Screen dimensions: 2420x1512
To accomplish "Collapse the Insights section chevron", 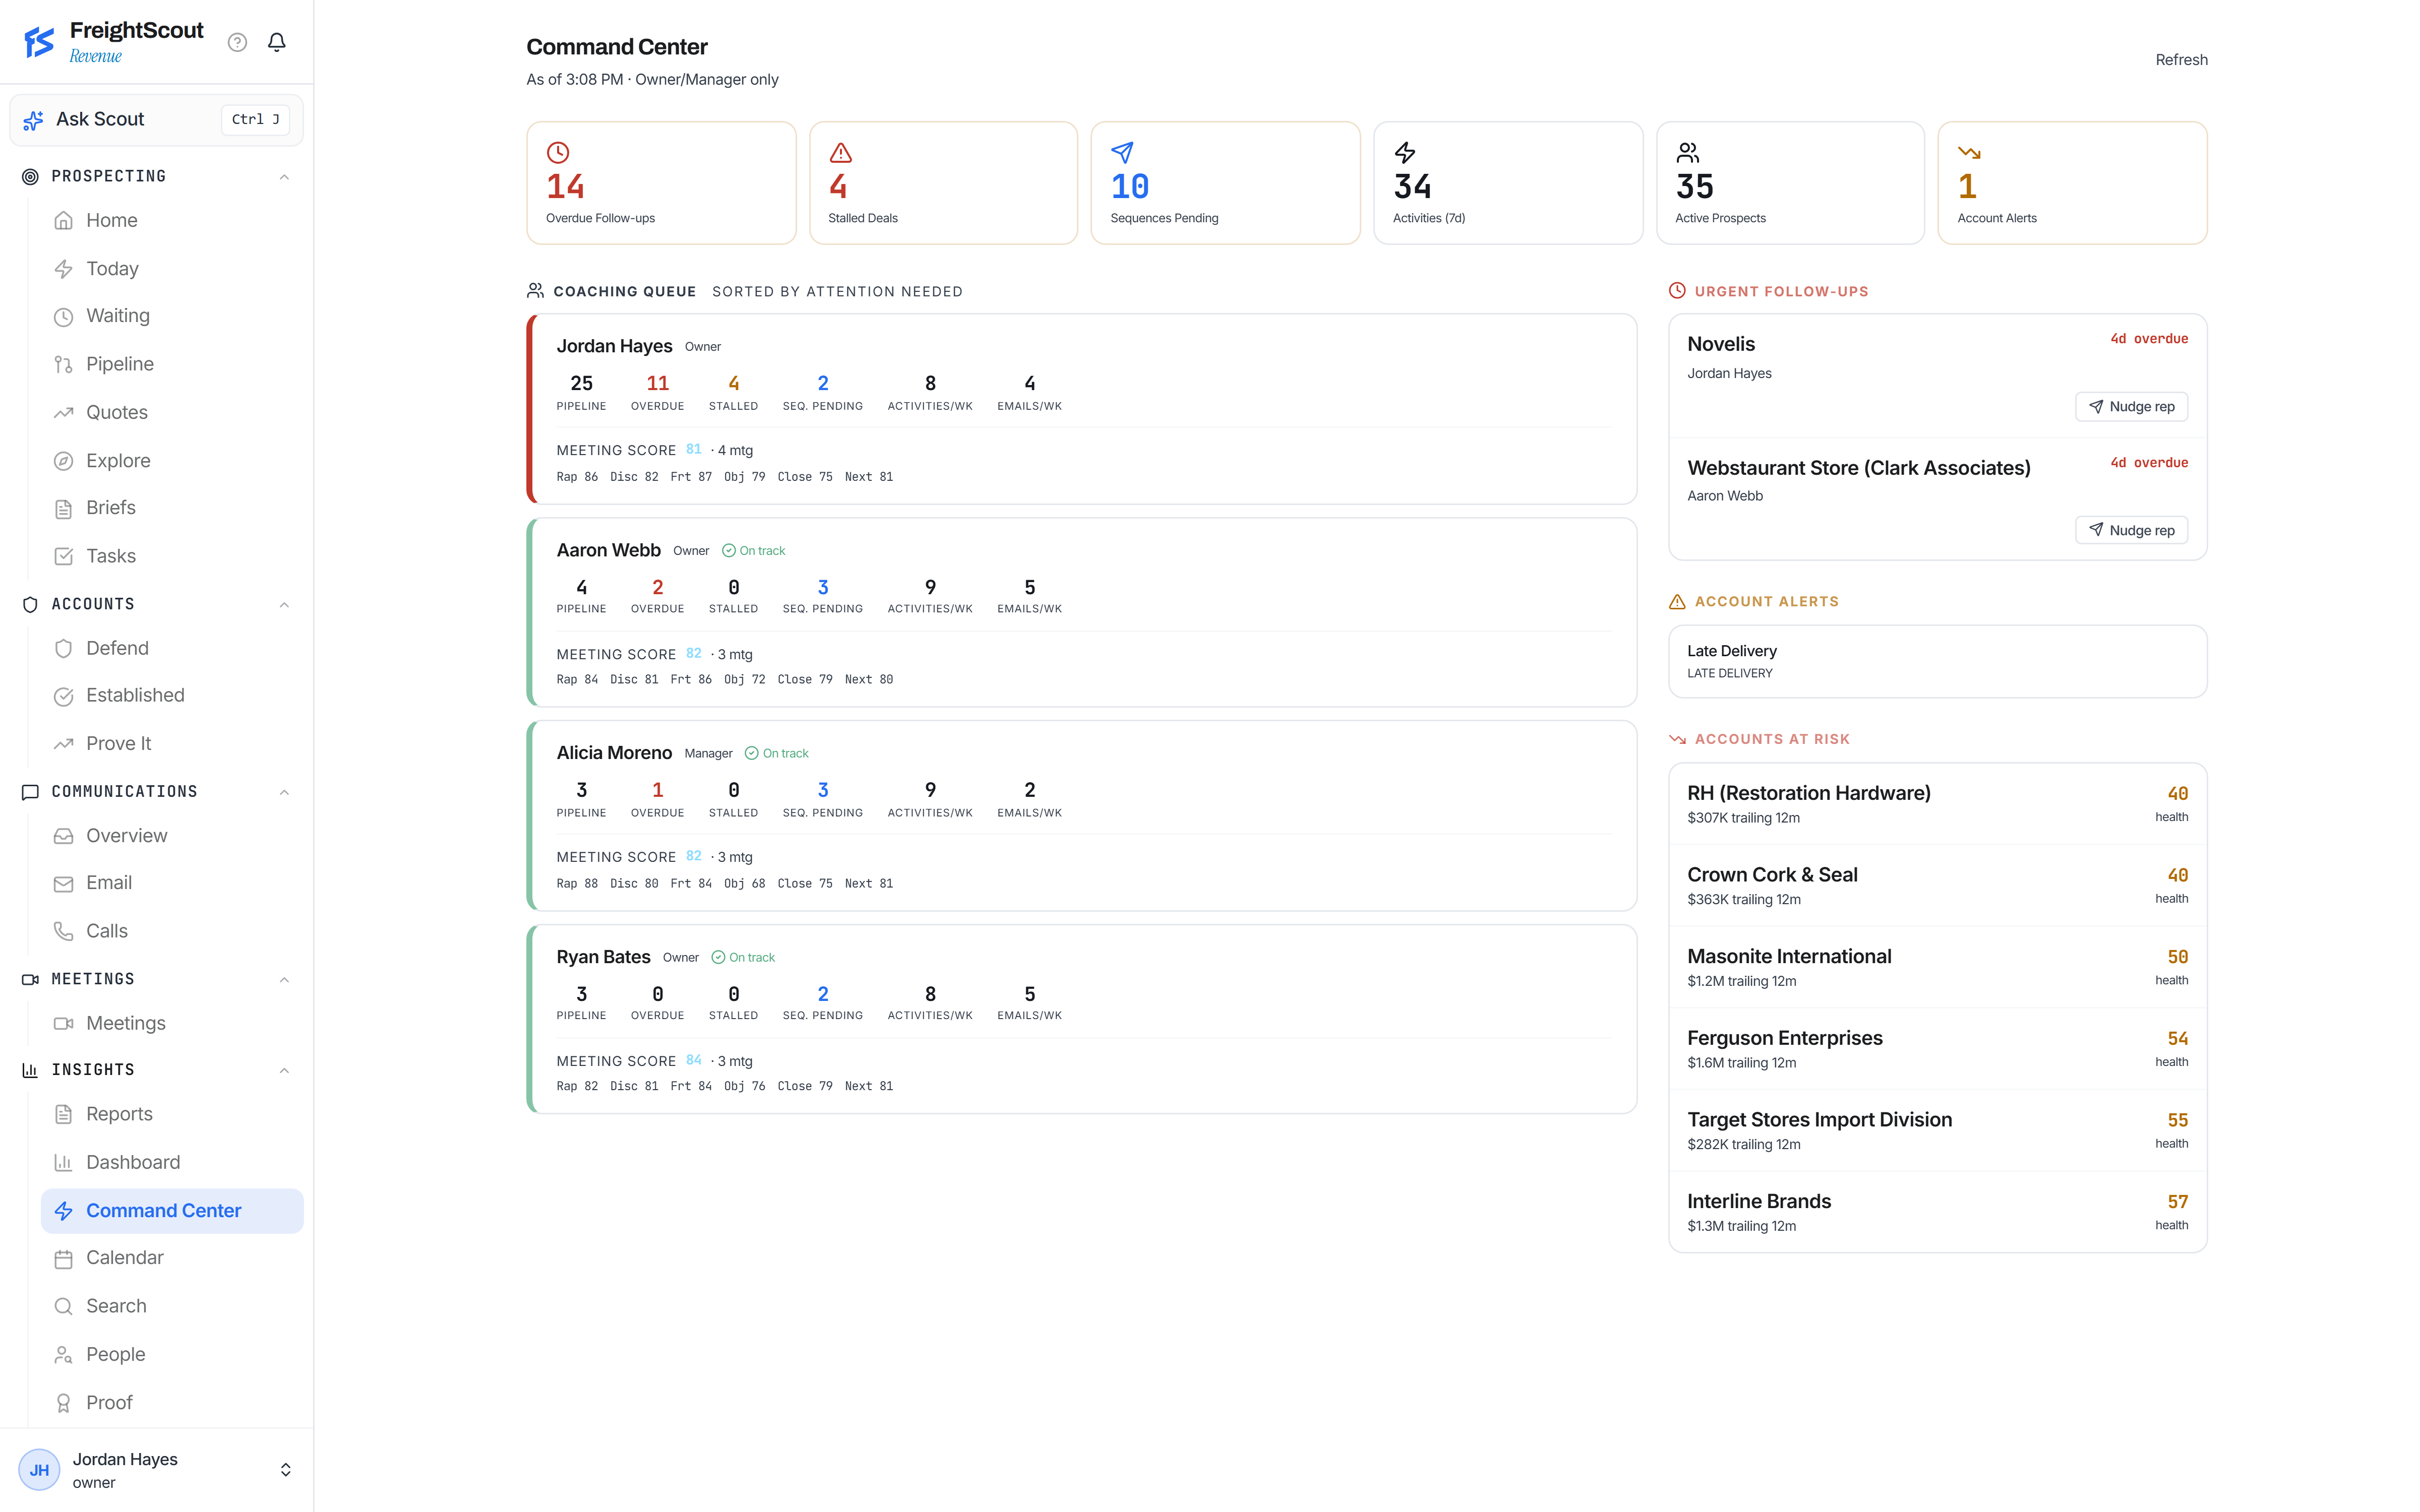I will click(x=284, y=1071).
